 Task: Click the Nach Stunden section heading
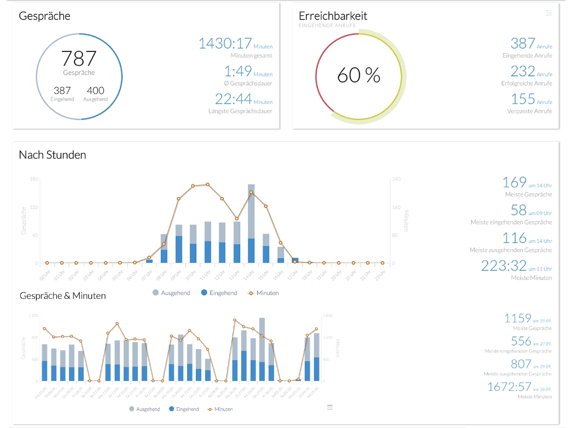click(53, 155)
